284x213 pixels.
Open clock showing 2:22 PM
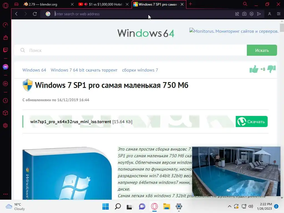[x=264, y=206]
